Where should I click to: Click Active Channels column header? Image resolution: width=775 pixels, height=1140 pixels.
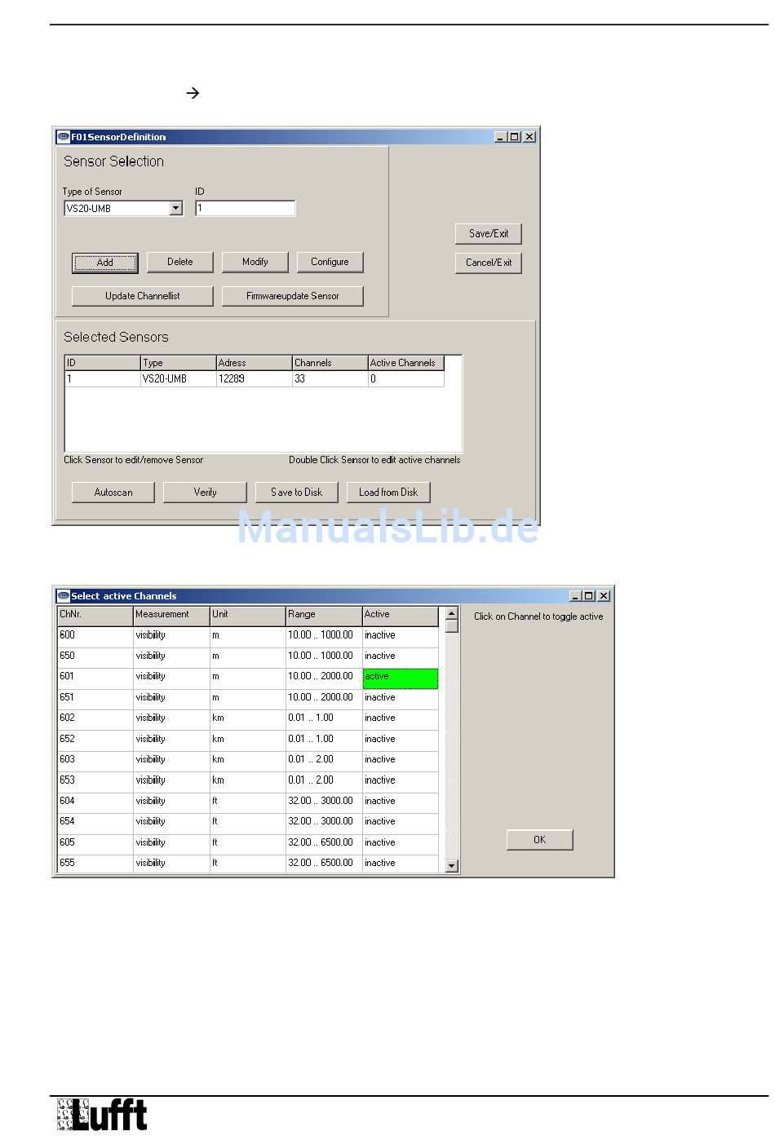tap(405, 363)
